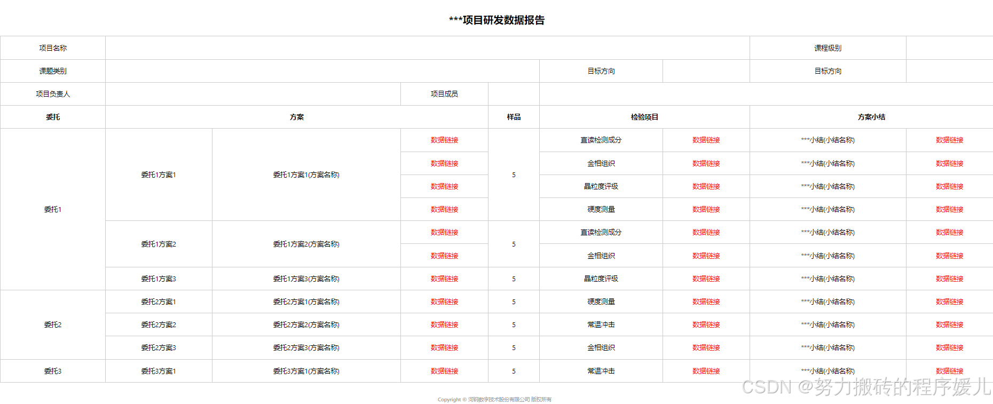Screen dimensions: 993x404
Task: Click the 项目负责人 label cell
Action: tap(53, 94)
